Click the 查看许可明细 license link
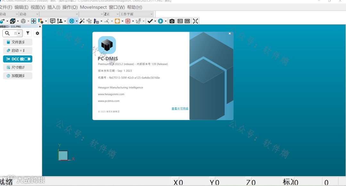Image resolution: width=346 pixels, height=186 pixels. pyautogui.click(x=180, y=109)
